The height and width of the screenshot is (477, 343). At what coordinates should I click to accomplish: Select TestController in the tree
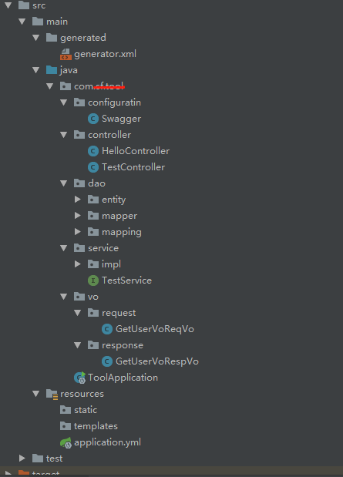point(133,167)
